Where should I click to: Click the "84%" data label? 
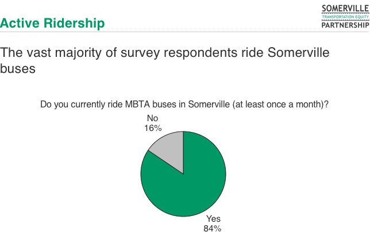pyautogui.click(x=213, y=227)
